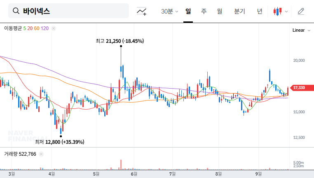The width and height of the screenshot is (314, 178).
Task: Open the compare chart icon with plus
Action: click(x=142, y=11)
